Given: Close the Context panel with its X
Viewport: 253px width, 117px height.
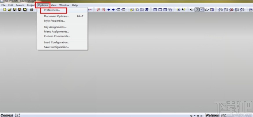Looking at the screenshot, I should pos(201,116).
